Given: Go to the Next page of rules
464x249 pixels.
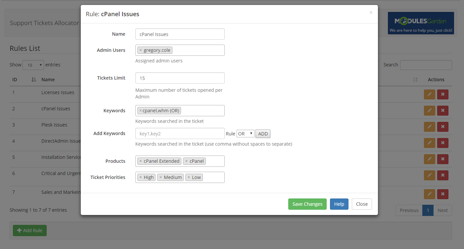Looking at the screenshot, I should point(442,210).
